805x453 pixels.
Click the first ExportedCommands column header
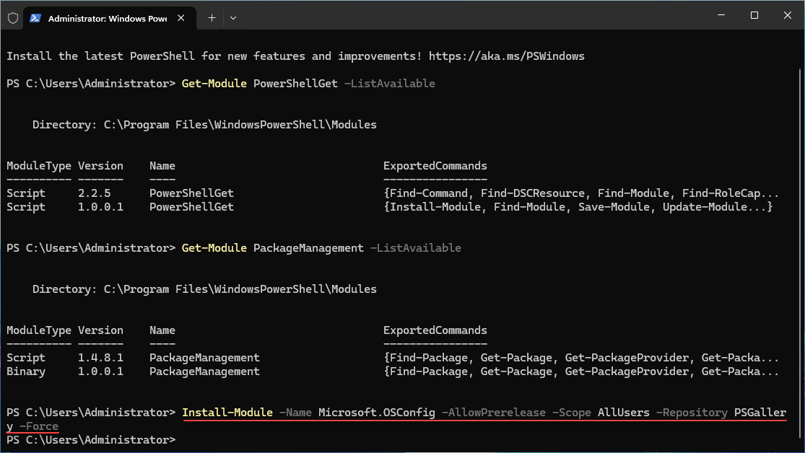tap(435, 166)
